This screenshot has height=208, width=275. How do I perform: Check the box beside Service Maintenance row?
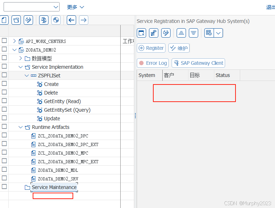pyautogui.click(x=4, y=187)
